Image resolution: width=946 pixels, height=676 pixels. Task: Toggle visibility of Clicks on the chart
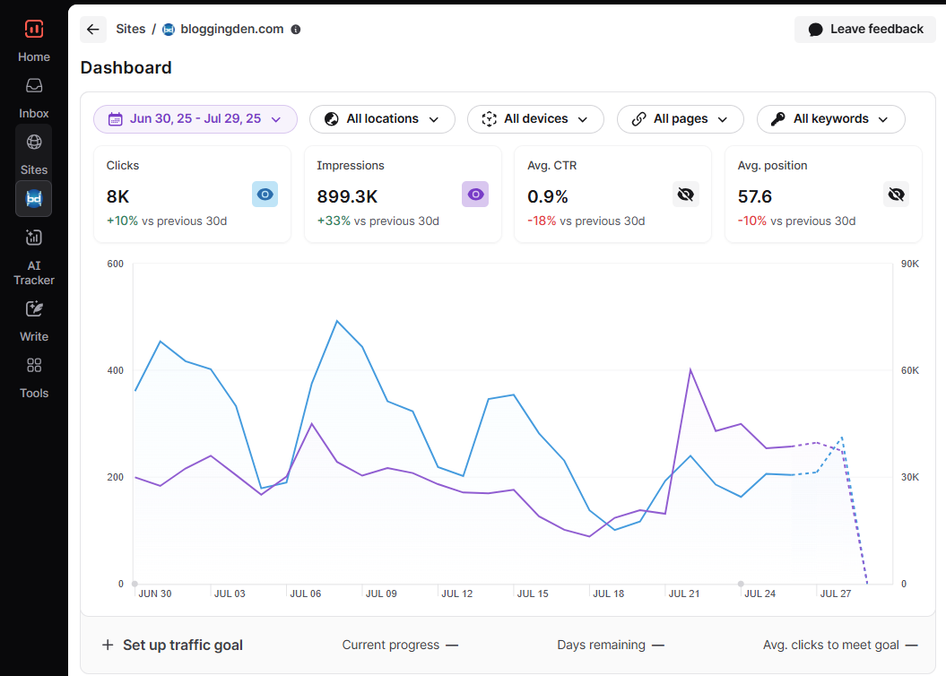265,194
